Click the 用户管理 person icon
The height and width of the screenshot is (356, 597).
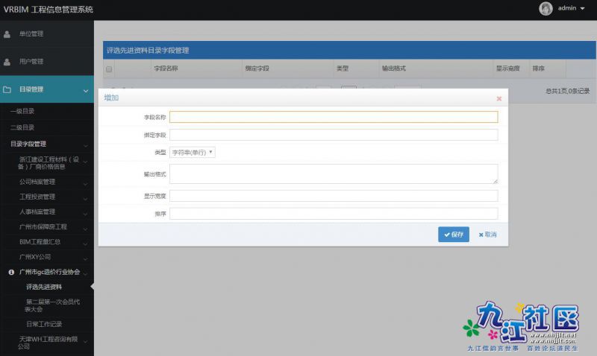[7, 61]
